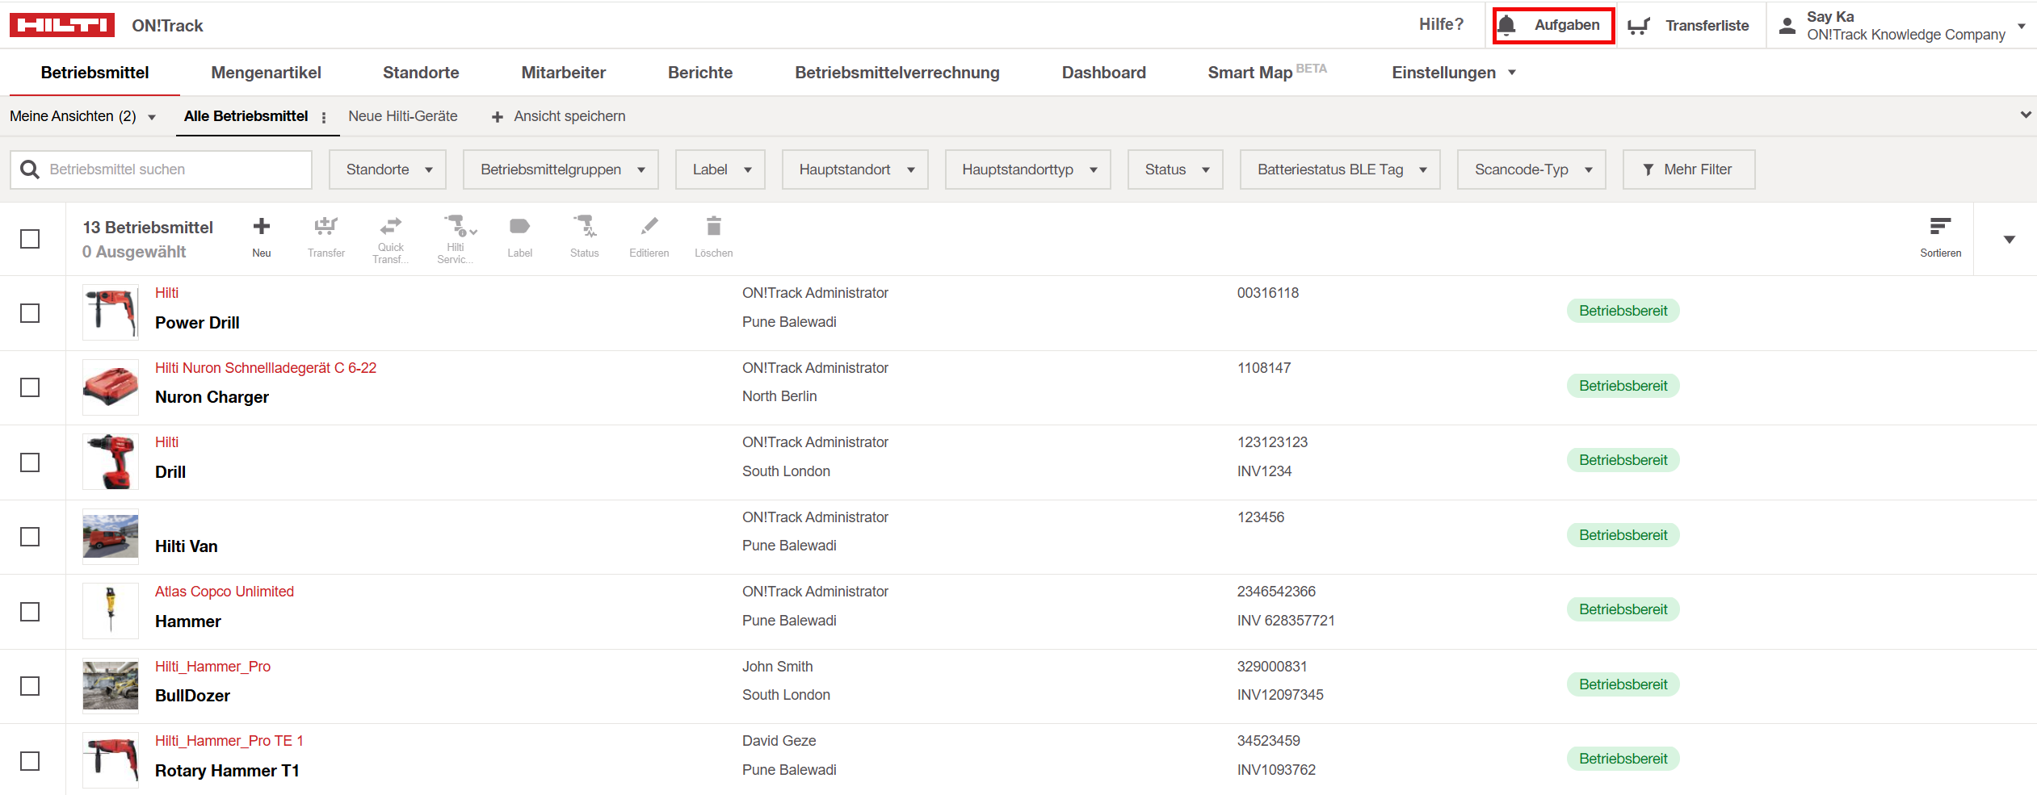Open the Berichte tab
Viewport: 2037px width, 795px height.
[x=700, y=73]
